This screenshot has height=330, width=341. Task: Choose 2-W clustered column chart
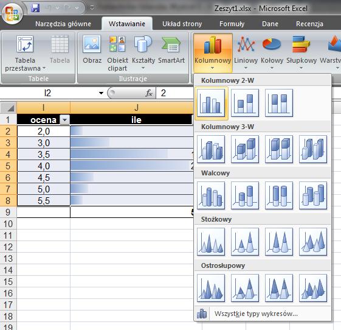(211, 103)
